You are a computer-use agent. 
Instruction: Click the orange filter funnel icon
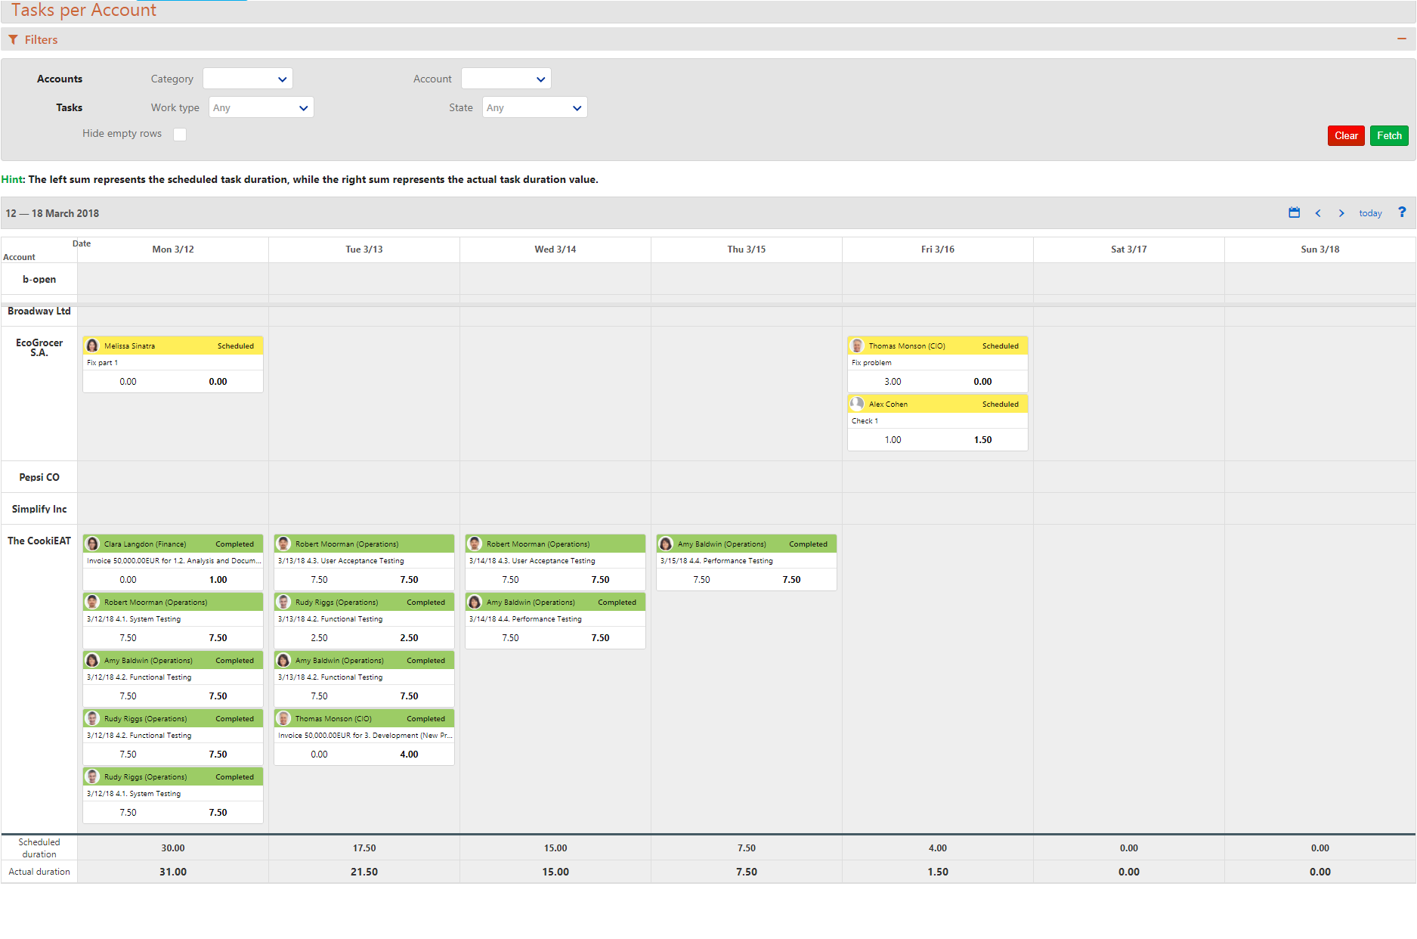tap(13, 39)
